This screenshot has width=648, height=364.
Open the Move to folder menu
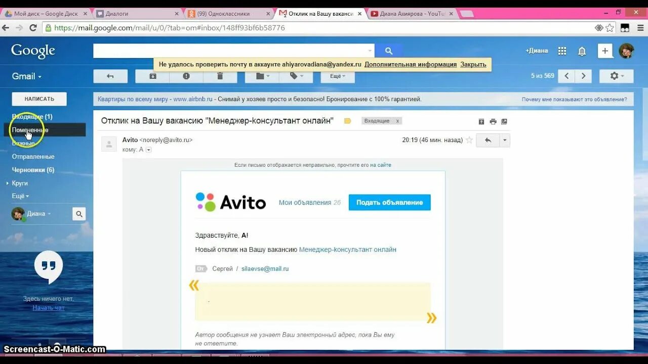pyautogui.click(x=262, y=76)
